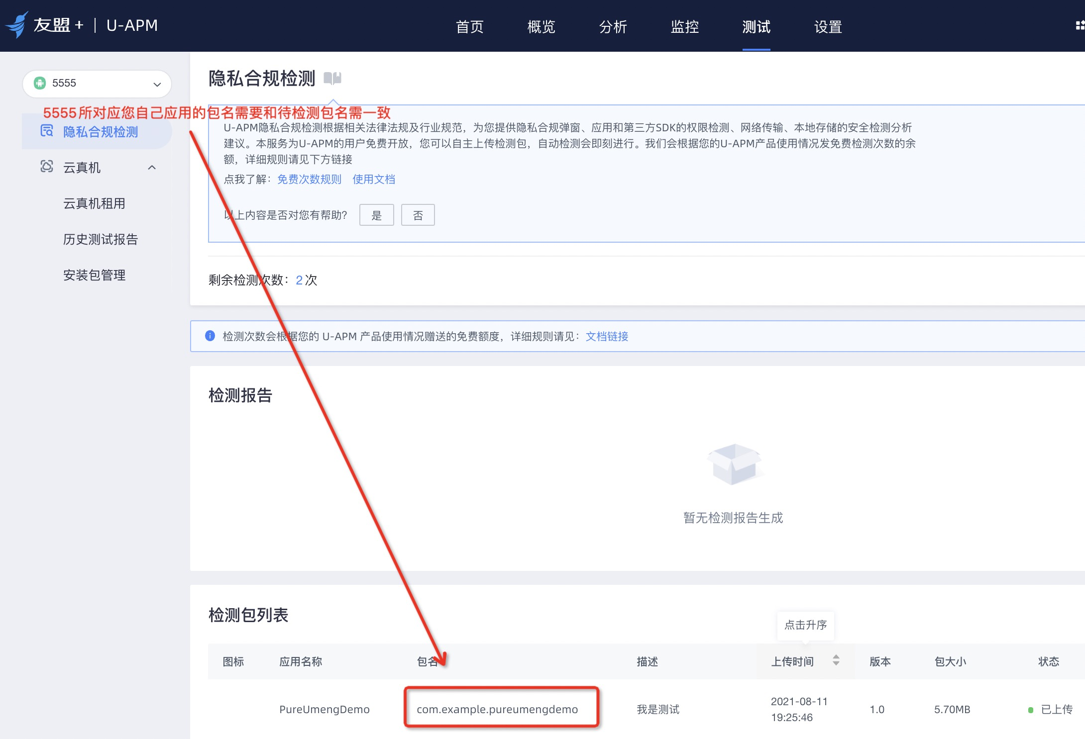1085x739 pixels.
Task: Click the blue info icon in notice bar
Action: [210, 336]
